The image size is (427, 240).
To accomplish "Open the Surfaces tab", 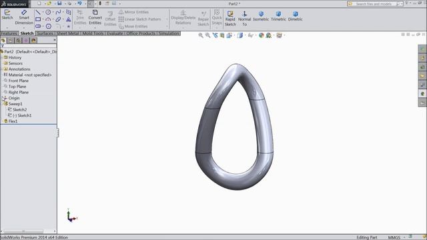I will [x=45, y=33].
